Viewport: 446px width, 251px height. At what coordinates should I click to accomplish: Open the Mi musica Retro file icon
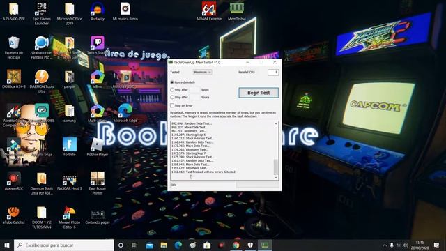125,11
